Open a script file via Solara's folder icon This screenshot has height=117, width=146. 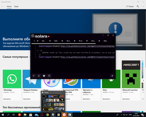coord(44,76)
